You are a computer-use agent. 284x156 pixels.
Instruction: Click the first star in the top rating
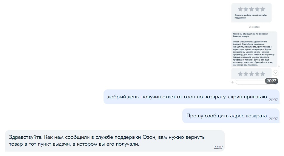pyautogui.click(x=240, y=9)
